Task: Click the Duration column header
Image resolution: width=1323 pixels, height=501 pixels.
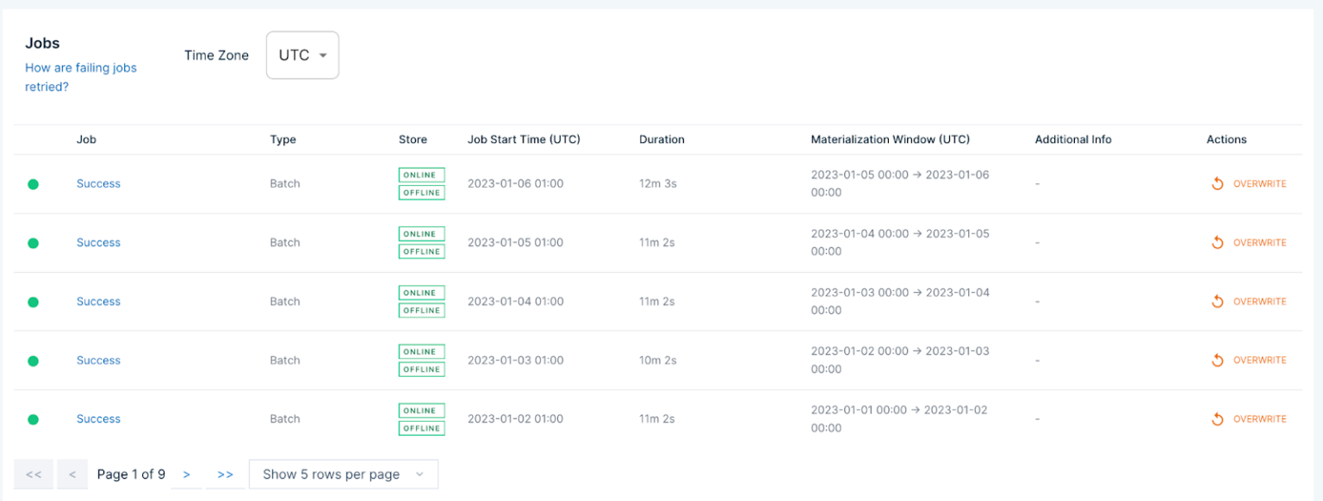Action: [x=661, y=139]
